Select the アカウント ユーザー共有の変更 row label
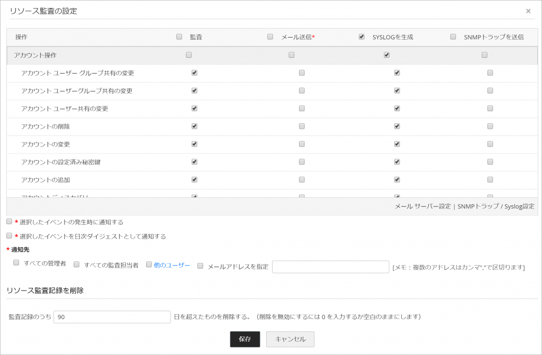Viewport: 542px width, 355px height. (x=65, y=108)
